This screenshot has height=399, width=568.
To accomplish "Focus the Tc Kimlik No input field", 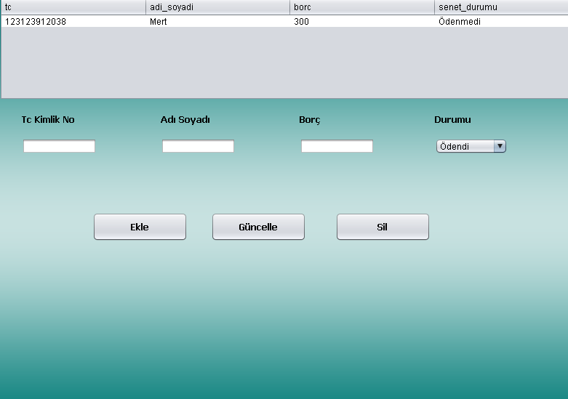I will click(59, 146).
